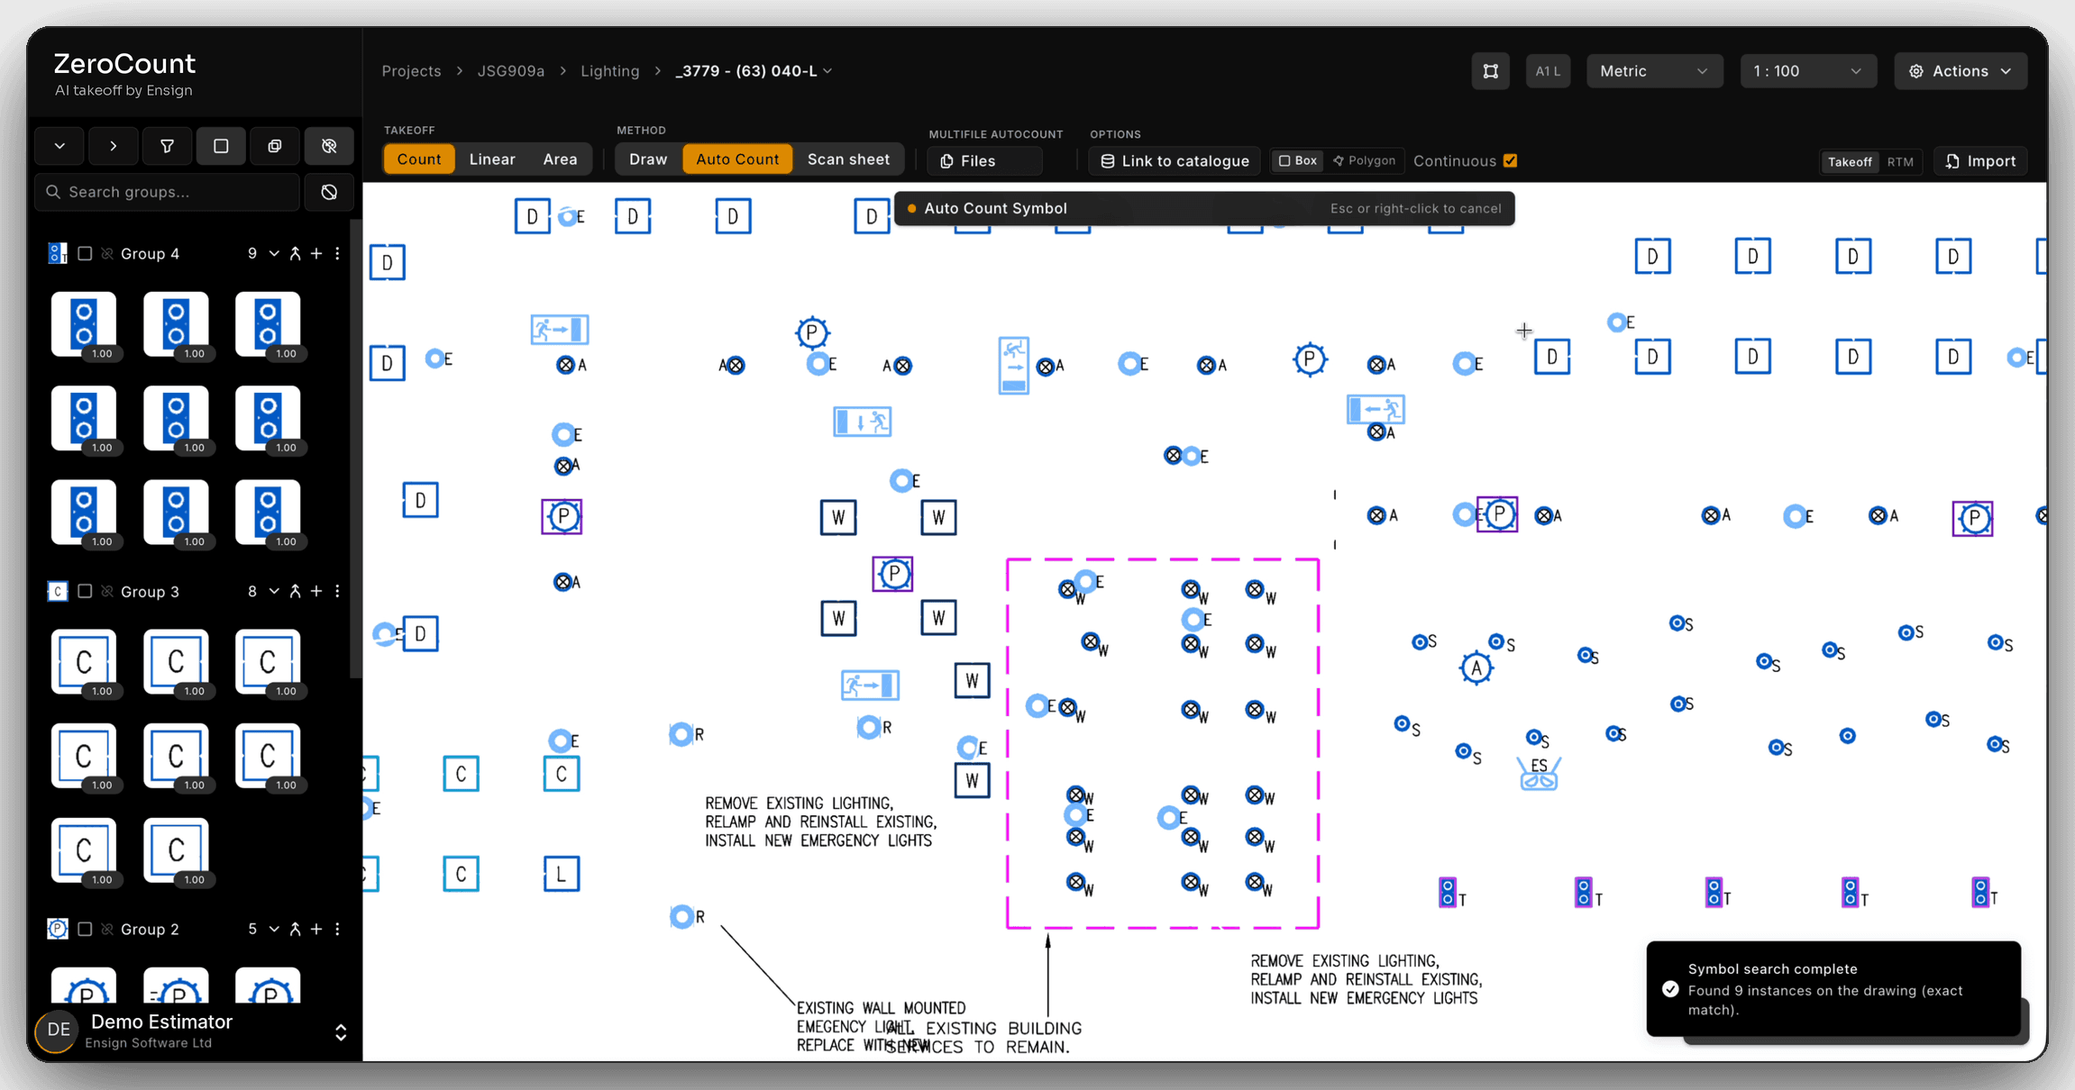Click the Search groups input field
Screen dimensions: 2075x1090
click(x=167, y=192)
